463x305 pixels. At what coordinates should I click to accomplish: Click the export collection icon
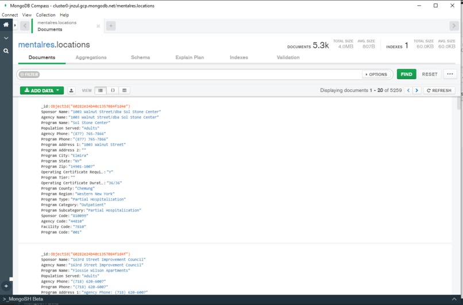(71, 90)
